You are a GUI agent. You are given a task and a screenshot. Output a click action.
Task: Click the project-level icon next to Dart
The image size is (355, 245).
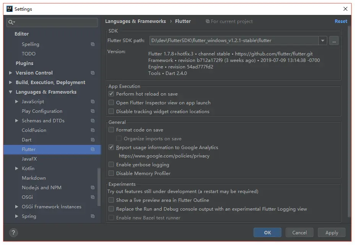(x=92, y=140)
